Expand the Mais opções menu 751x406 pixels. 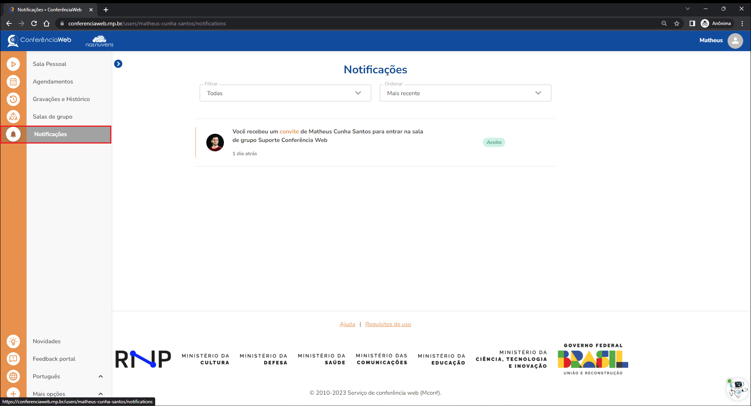(x=100, y=394)
